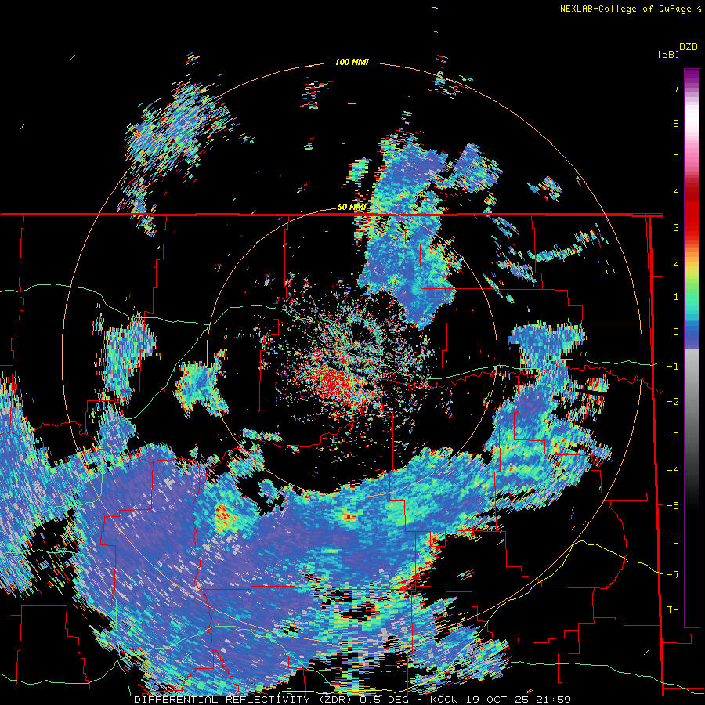
Task: Select the 0 tick label on legend
Action: tap(676, 332)
